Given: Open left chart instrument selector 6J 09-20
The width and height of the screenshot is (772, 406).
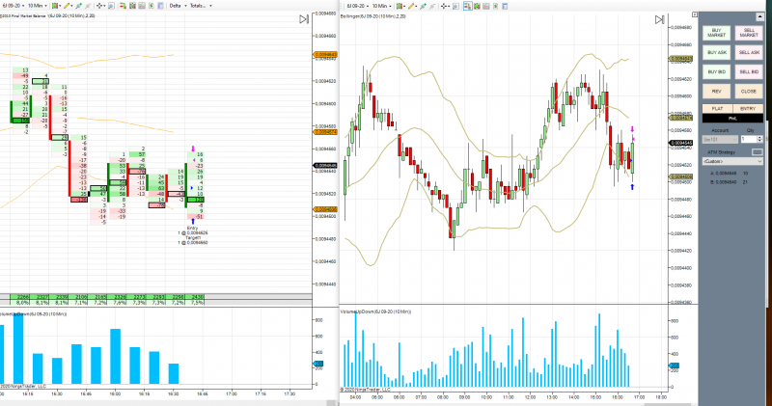Looking at the screenshot, I should (x=14, y=6).
